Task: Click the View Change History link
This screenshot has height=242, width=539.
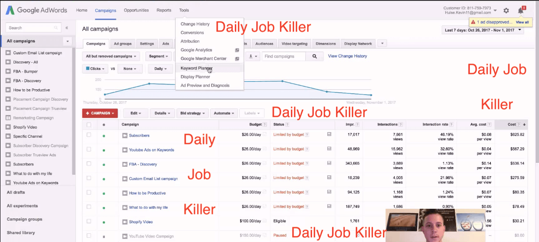Action: click(x=348, y=56)
